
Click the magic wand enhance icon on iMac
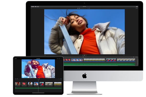point(78,8)
